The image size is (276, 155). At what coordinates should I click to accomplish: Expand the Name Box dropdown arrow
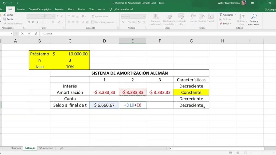tap(12, 34)
